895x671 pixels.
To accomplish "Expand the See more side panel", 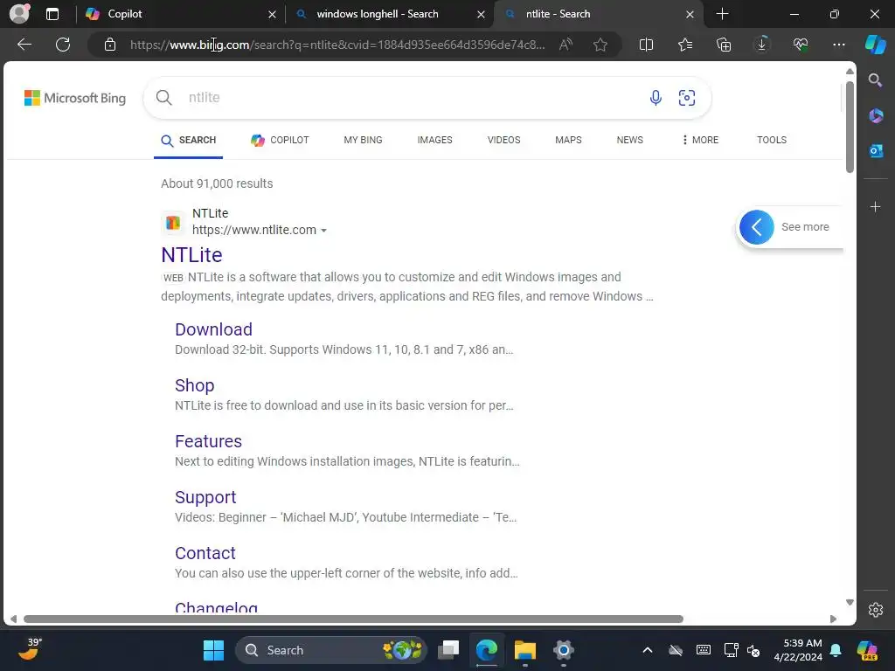I will click(x=756, y=226).
